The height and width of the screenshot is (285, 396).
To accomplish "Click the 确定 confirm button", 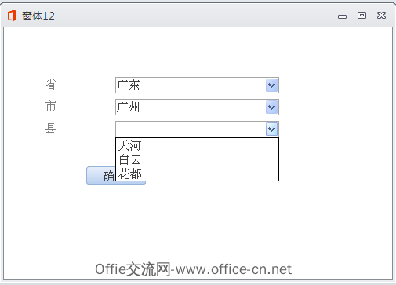I will (101, 176).
